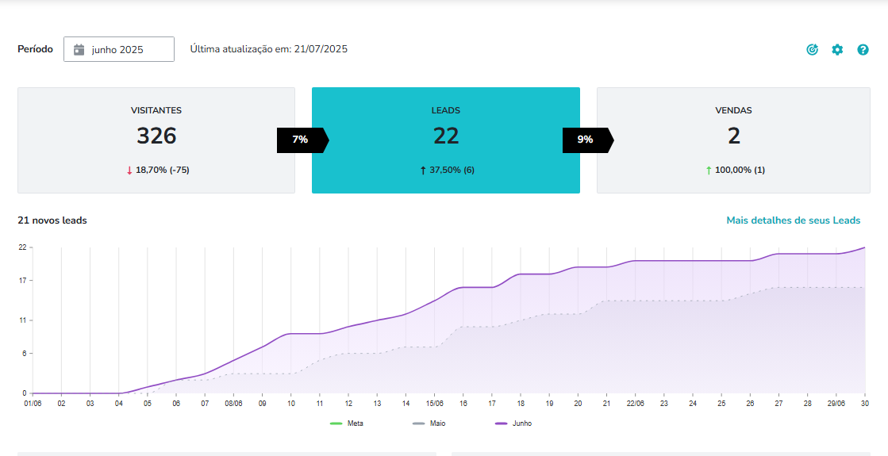Select the Vendas funnel card
The image size is (888, 456).
(733, 140)
